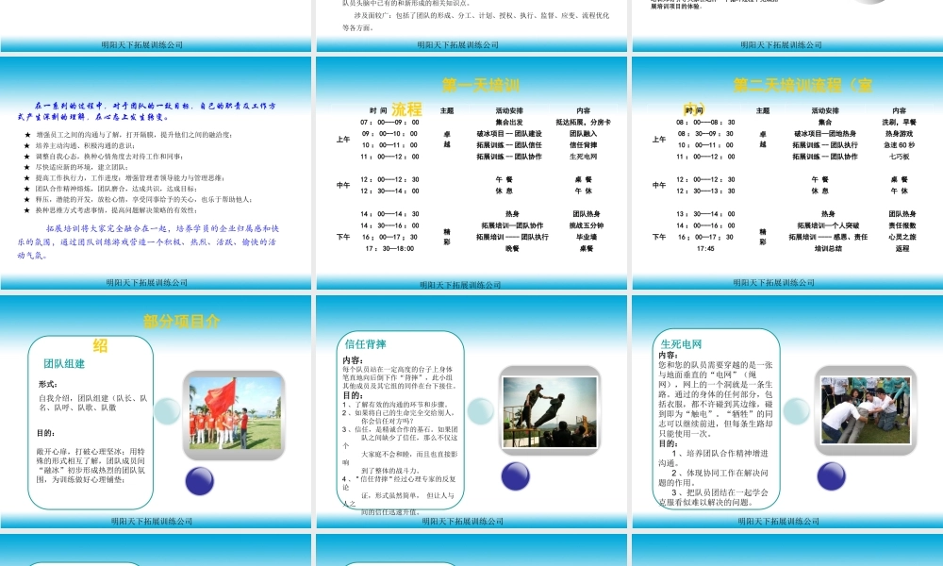The image size is (943, 566).
Task: Click dark blue sphere on 信任背摔 slide
Action: (x=516, y=476)
